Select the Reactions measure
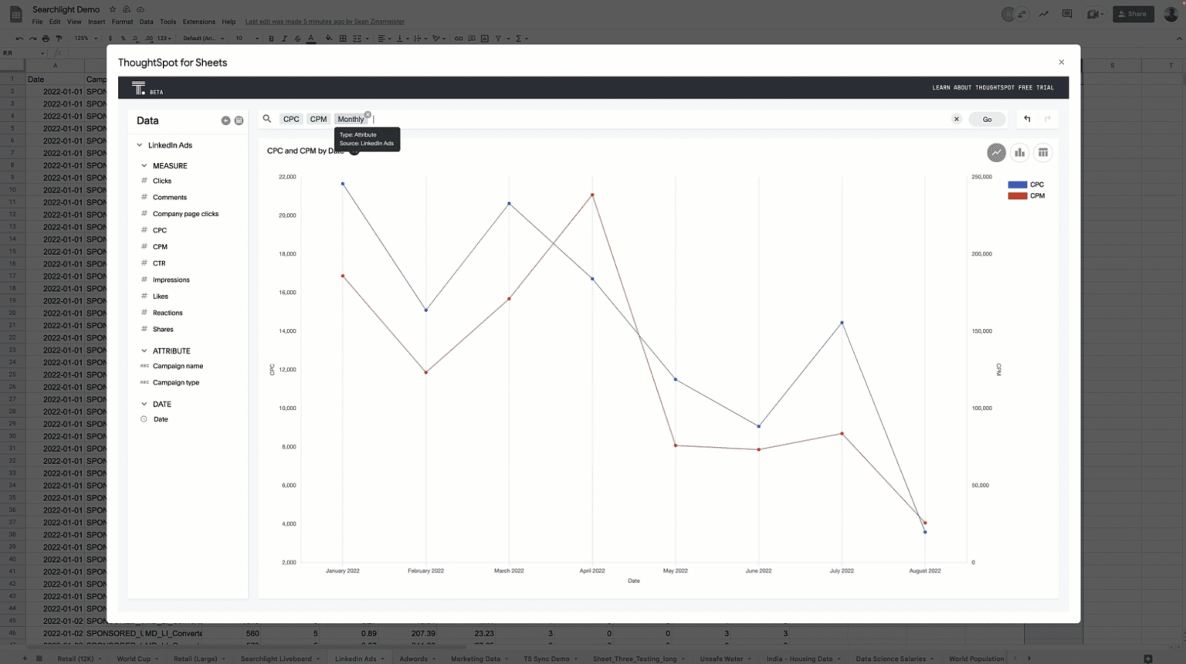The width and height of the screenshot is (1186, 664). [x=168, y=313]
